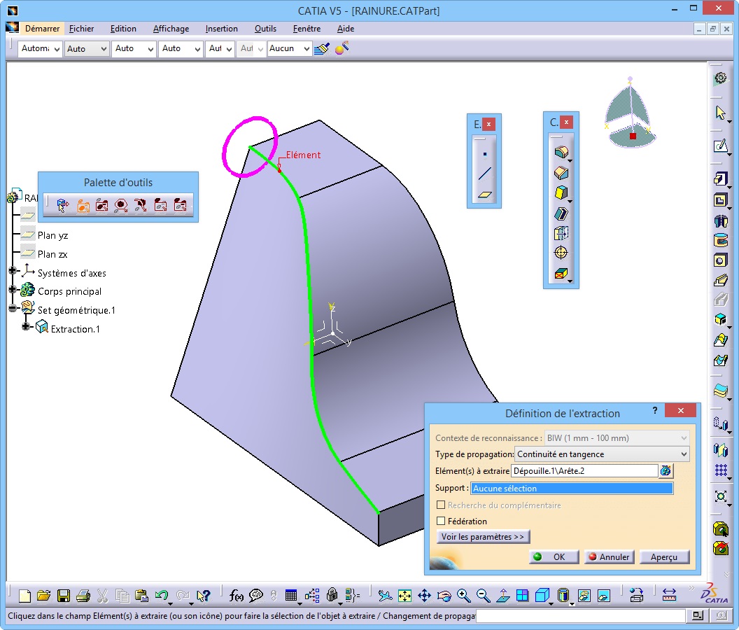Enable the Fédération checkbox
This screenshot has width=739, height=630.
441,521
